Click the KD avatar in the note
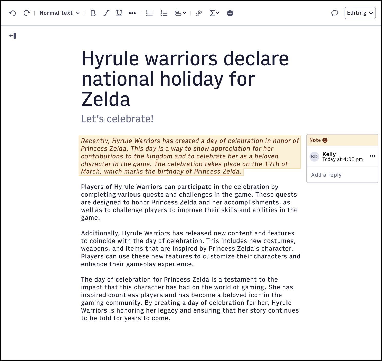382x361 pixels. click(x=314, y=157)
